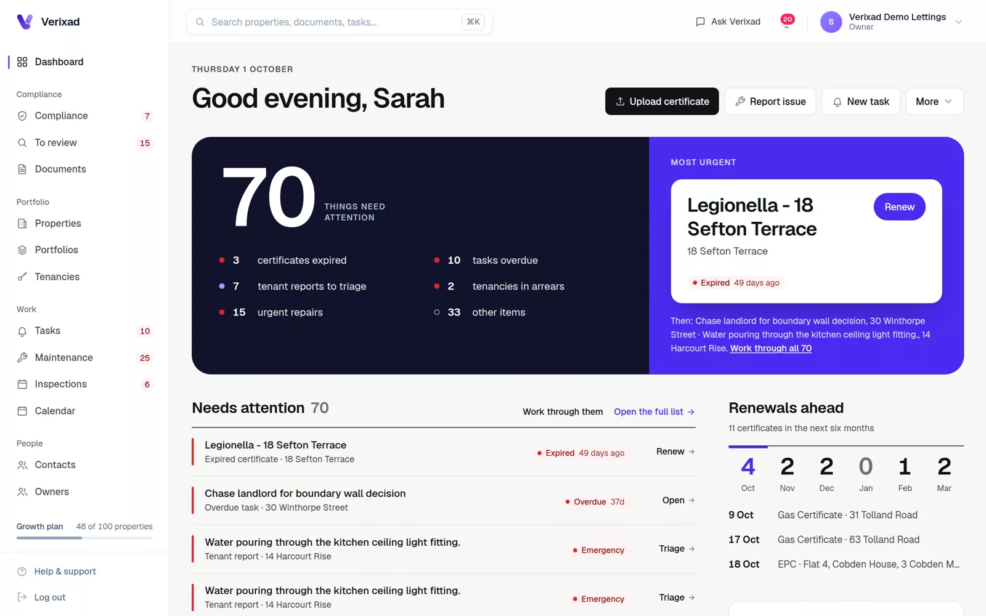Click the New task button
This screenshot has height=616, width=986.
(861, 102)
